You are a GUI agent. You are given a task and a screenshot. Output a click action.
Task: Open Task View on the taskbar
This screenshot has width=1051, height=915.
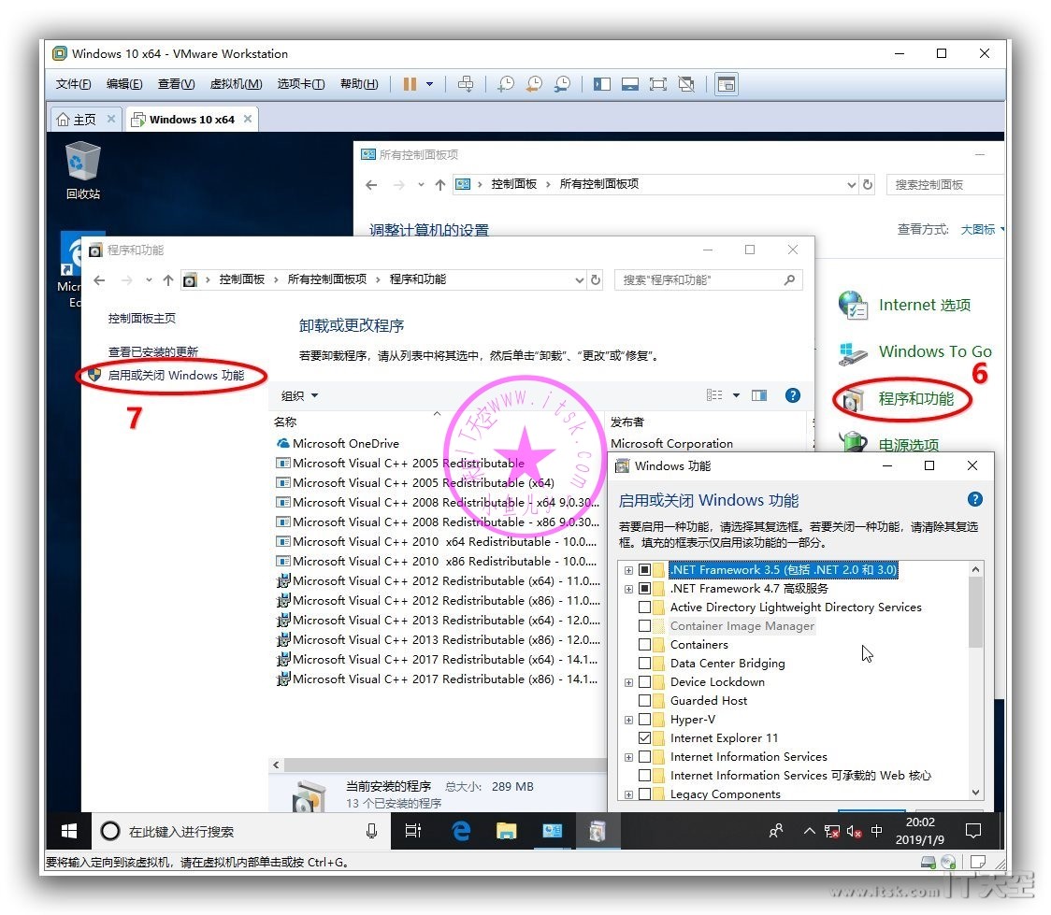tap(413, 831)
